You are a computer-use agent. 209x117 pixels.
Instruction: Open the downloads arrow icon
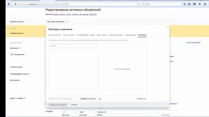(x=200, y=4)
